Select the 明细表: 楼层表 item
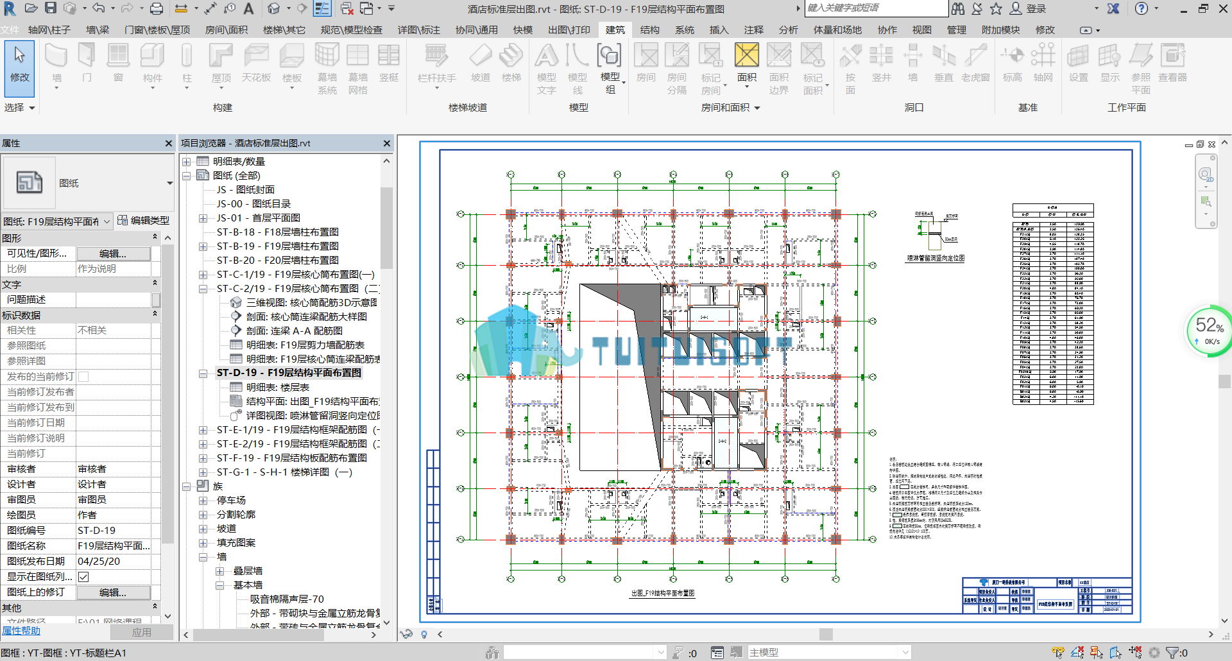This screenshot has width=1232, height=661. (278, 388)
